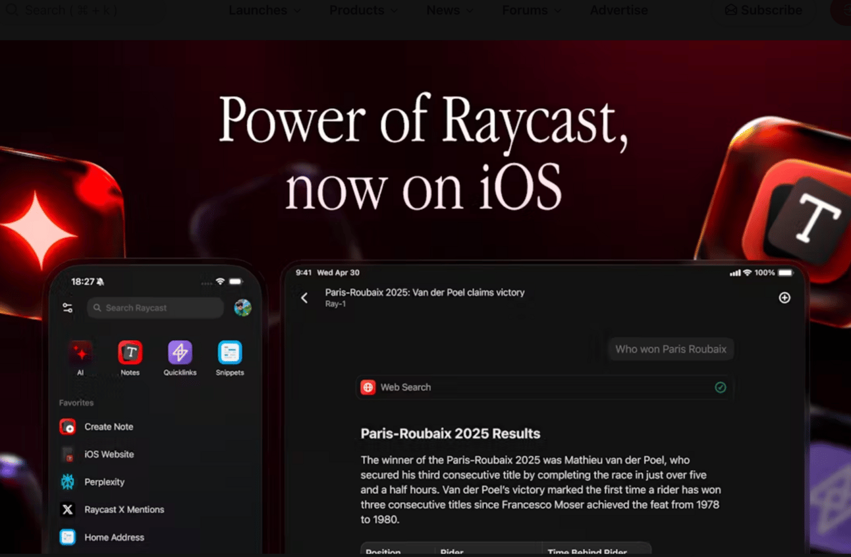Open the Perplexity favorite icon
Image resolution: width=851 pixels, height=557 pixels.
(68, 483)
